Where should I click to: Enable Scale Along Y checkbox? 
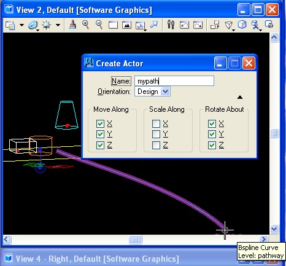pos(156,135)
